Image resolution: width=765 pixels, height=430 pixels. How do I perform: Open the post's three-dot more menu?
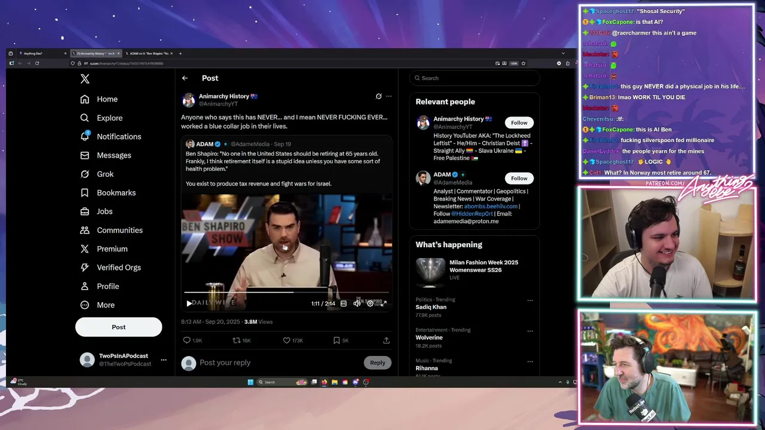[388, 96]
